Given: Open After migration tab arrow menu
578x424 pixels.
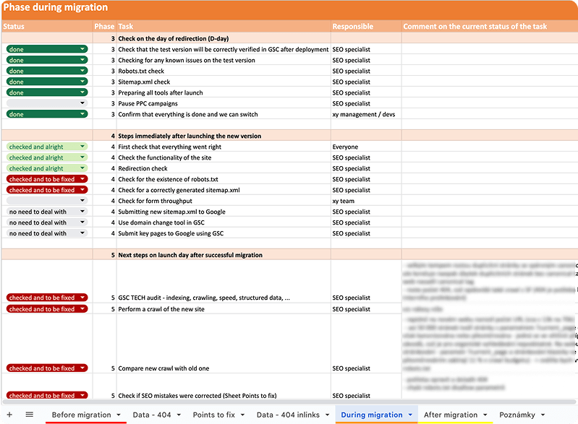Looking at the screenshot, I should pos(485,415).
